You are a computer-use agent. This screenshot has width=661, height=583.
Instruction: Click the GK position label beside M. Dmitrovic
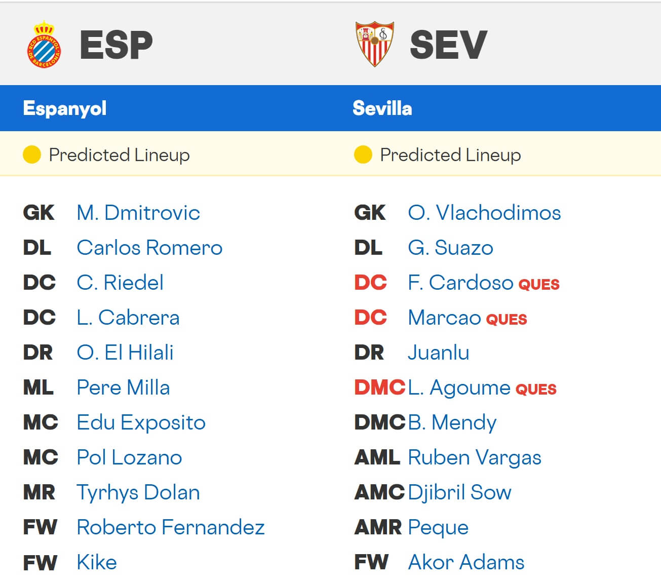(x=38, y=213)
